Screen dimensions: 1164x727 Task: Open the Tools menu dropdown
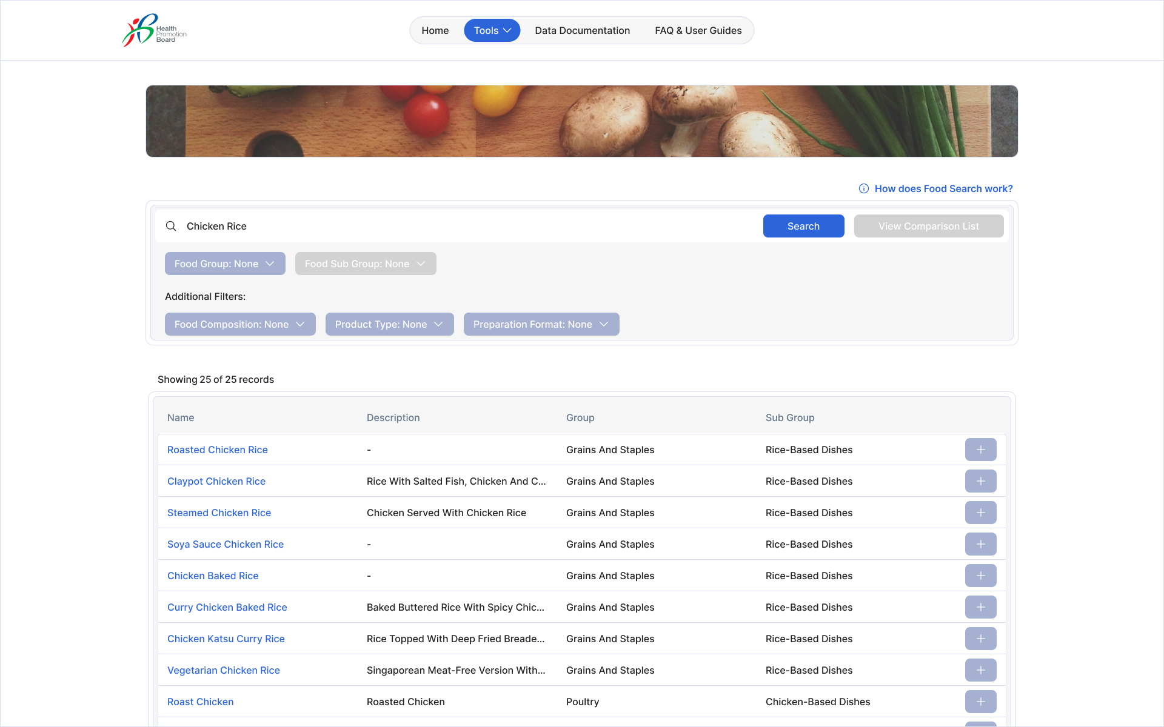point(492,30)
